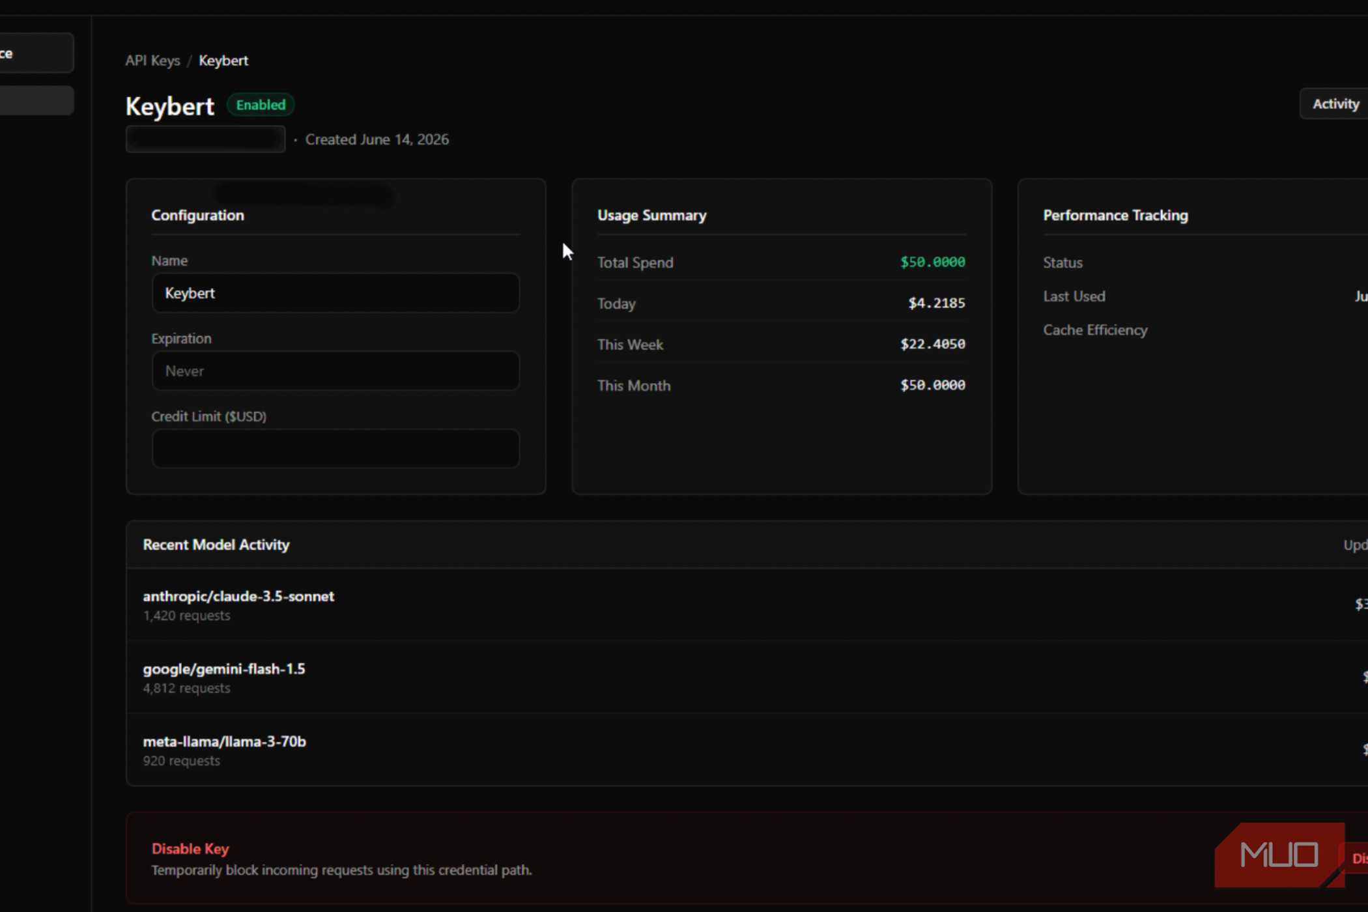1368x912 pixels.
Task: Click the Performance Tracking heading
Action: (1115, 216)
